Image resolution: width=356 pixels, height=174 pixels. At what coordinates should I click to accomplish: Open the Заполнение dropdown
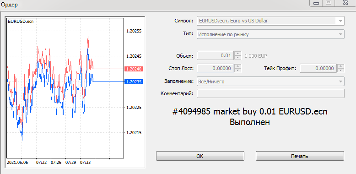[340, 82]
